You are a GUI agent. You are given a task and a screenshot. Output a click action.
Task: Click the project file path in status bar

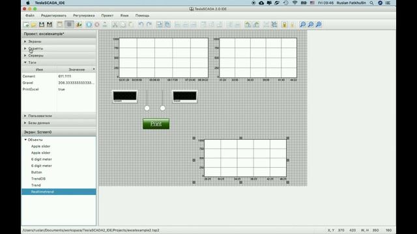coord(91,230)
